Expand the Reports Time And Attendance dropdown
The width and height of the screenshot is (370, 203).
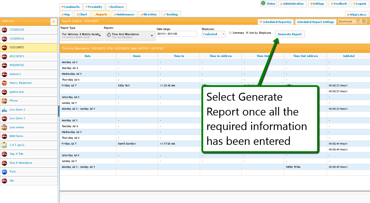click(130, 35)
